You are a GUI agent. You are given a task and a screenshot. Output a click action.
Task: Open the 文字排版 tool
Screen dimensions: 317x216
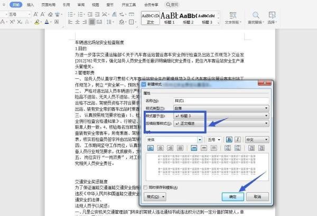coord(232,18)
